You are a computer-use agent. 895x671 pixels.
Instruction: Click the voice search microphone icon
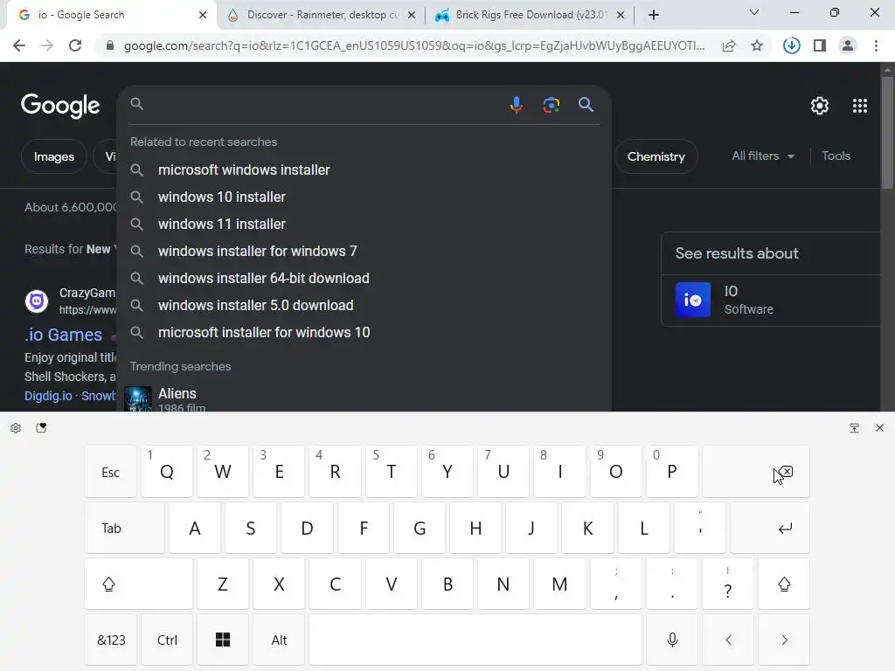(x=516, y=105)
